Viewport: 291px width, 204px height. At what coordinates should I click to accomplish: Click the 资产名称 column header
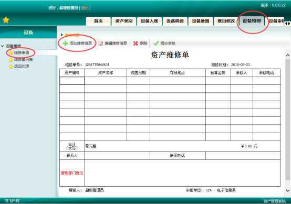point(106,72)
